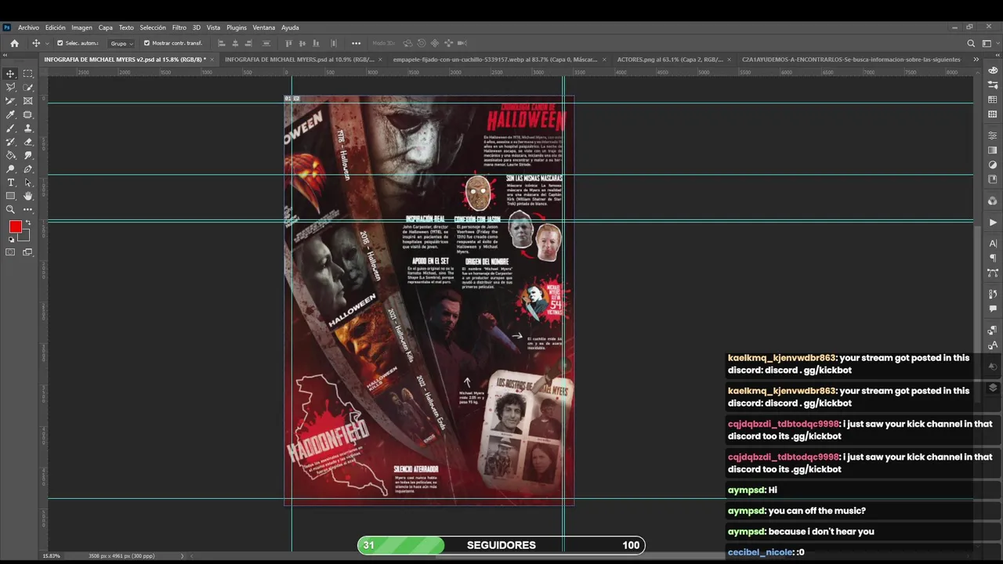This screenshot has width=1003, height=564.
Task: Switch to the ACTORES.png tab
Action: pos(669,60)
